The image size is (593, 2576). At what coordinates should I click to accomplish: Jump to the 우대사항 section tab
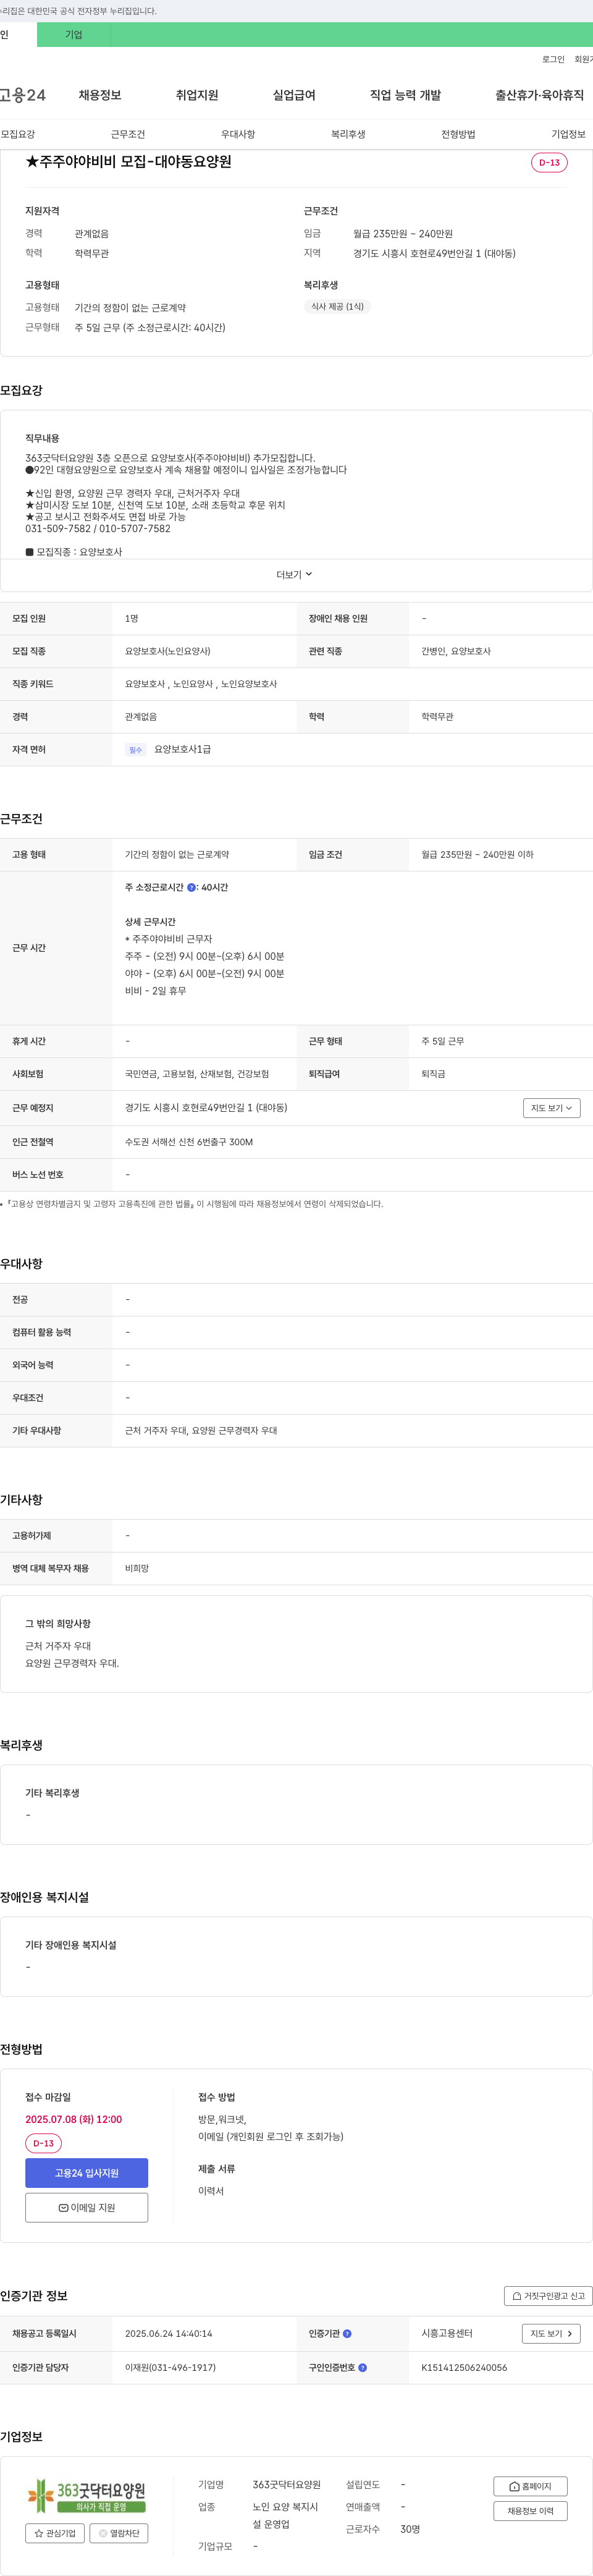click(238, 134)
